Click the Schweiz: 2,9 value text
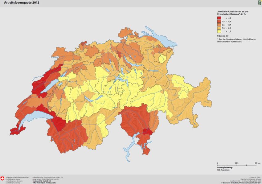 pos(223,36)
